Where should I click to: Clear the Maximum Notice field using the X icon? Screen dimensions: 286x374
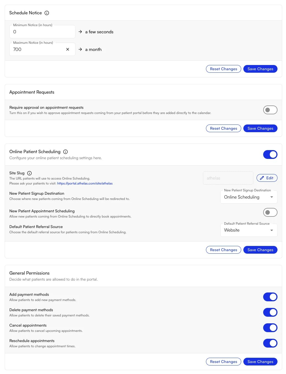pyautogui.click(x=68, y=49)
